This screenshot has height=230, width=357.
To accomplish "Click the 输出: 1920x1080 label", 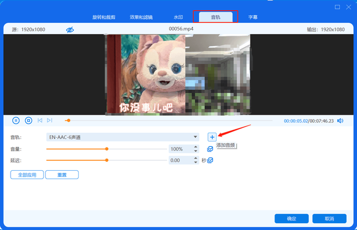I will 326,30.
